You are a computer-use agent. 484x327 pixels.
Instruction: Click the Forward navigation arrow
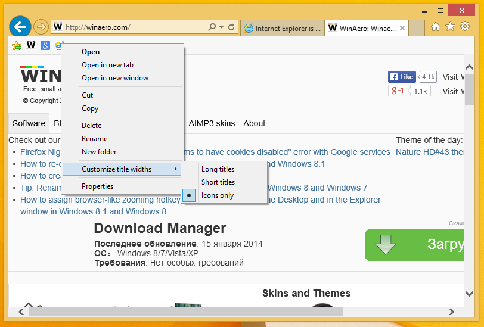[x=41, y=27]
